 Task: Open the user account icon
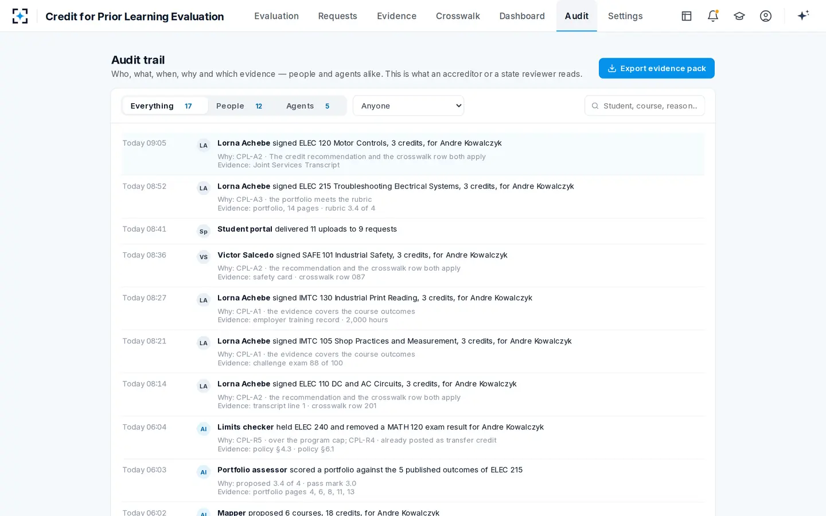(x=766, y=16)
